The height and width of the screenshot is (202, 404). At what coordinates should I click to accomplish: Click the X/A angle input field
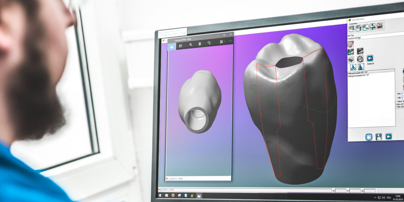click(403, 94)
